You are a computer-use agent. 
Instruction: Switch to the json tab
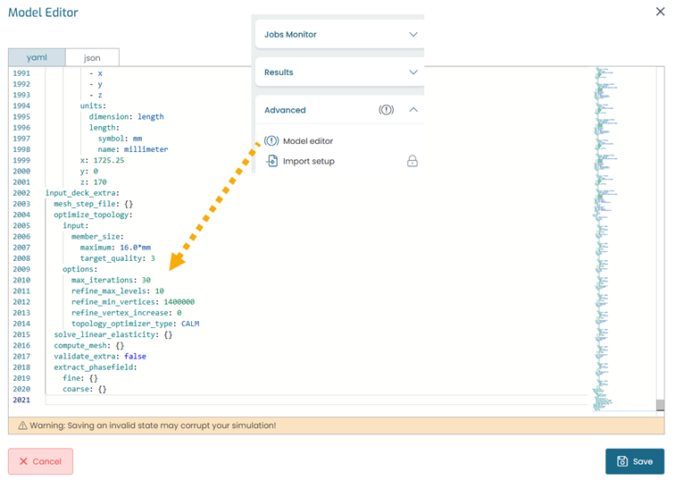coord(92,58)
